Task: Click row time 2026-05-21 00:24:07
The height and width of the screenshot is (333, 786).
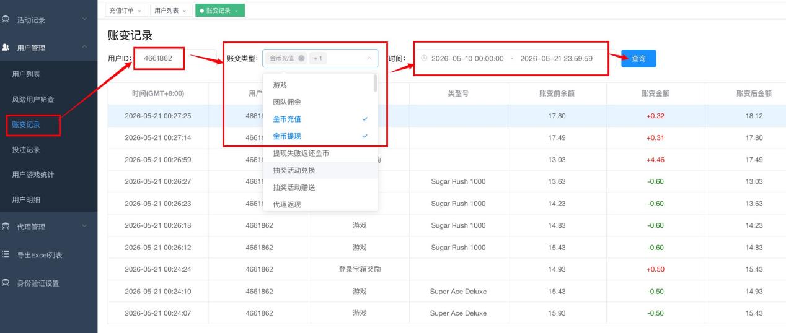Action: click(158, 313)
